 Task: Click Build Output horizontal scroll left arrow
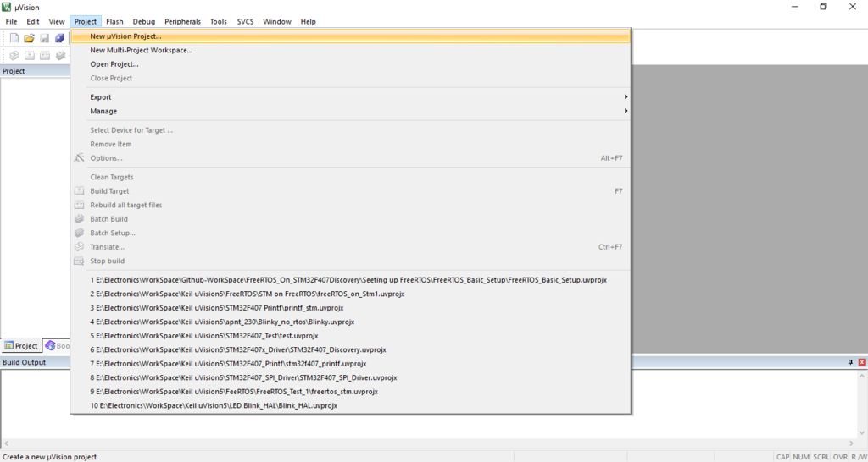[x=6, y=443]
